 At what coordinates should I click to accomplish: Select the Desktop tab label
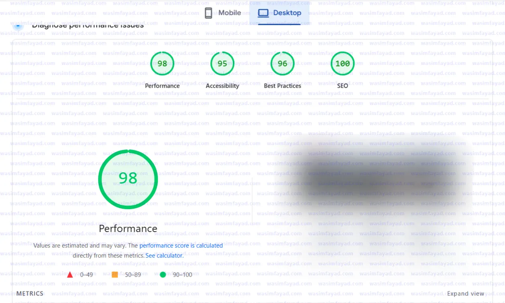287,13
